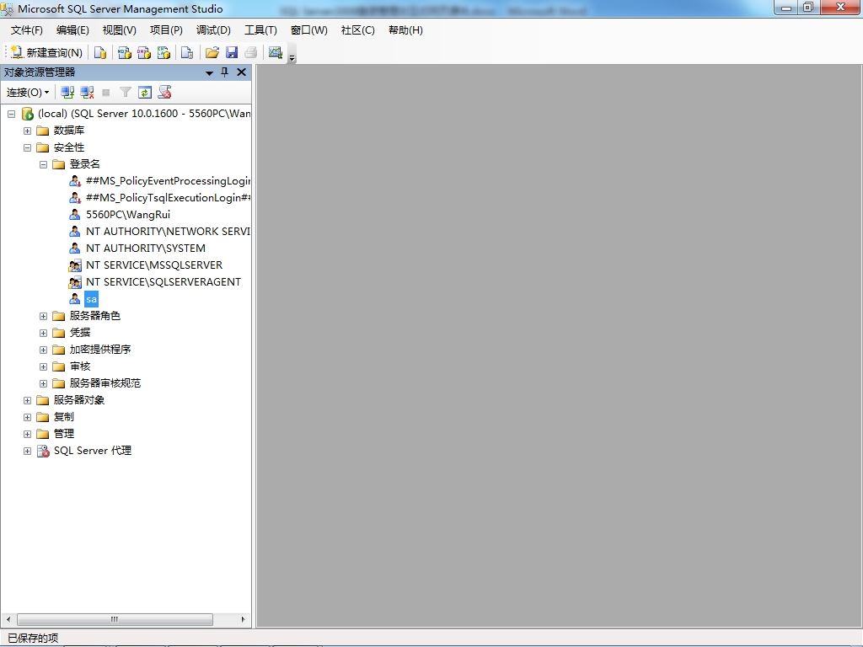Image resolution: width=863 pixels, height=647 pixels.
Task: Open the 帮助(H) menu
Action: click(x=405, y=30)
